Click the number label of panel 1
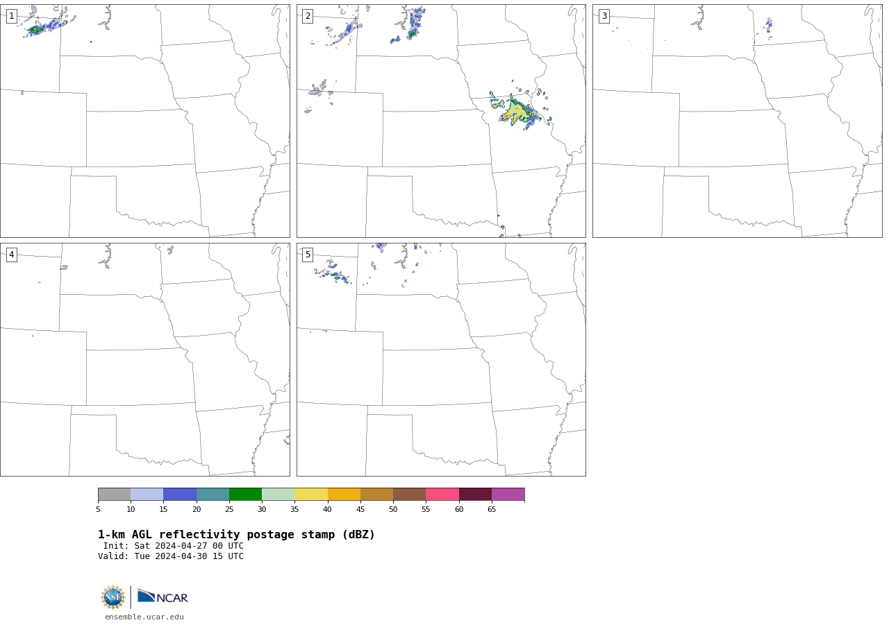The height and width of the screenshot is (625, 889). coord(11,16)
